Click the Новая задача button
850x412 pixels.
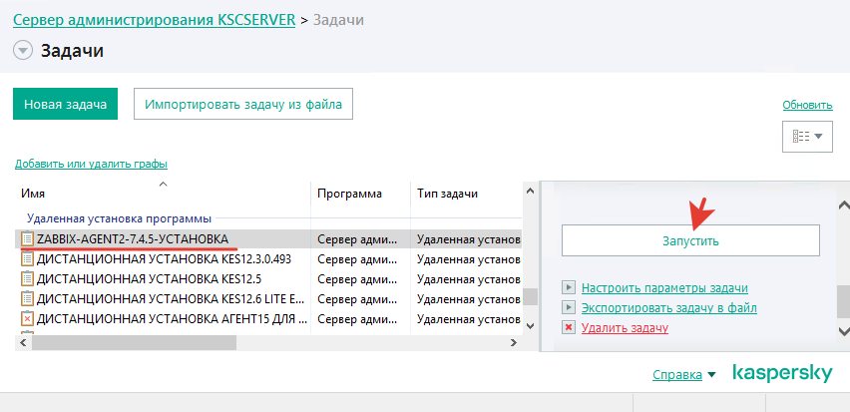click(x=66, y=104)
